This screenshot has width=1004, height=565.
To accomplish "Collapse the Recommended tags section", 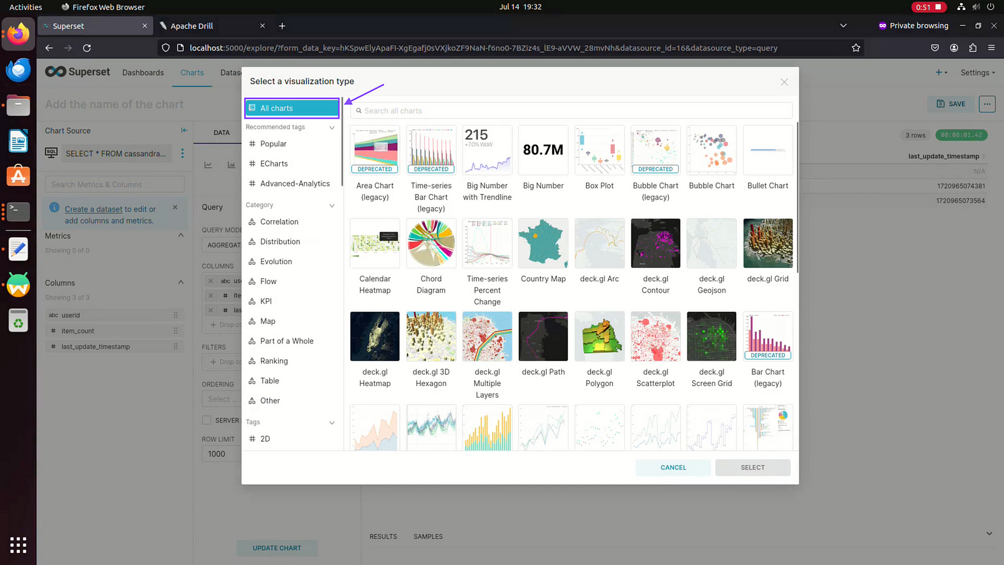I will click(332, 127).
